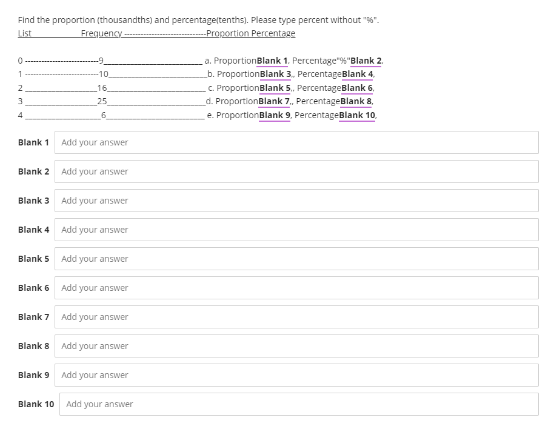Click the Blank 10 label text
This screenshot has height=429, width=551.
(x=36, y=404)
